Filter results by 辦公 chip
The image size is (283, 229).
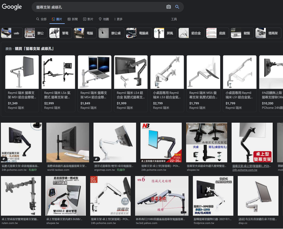point(36,33)
